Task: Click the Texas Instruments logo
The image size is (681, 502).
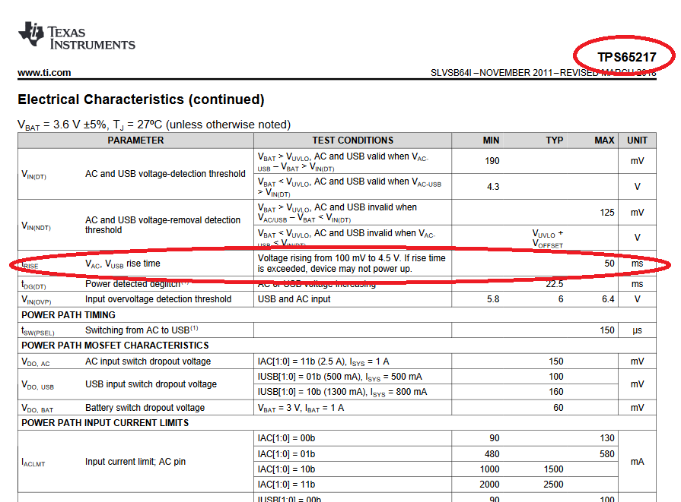Action: 77,36
